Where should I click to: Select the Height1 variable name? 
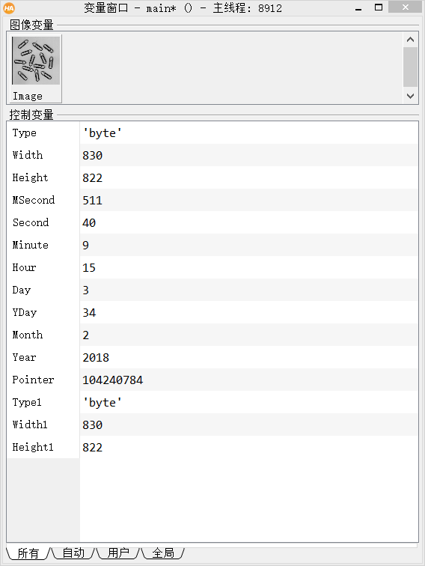coord(33,447)
